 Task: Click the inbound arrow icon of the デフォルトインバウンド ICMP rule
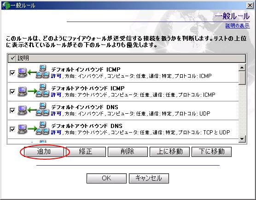[x=34, y=72]
